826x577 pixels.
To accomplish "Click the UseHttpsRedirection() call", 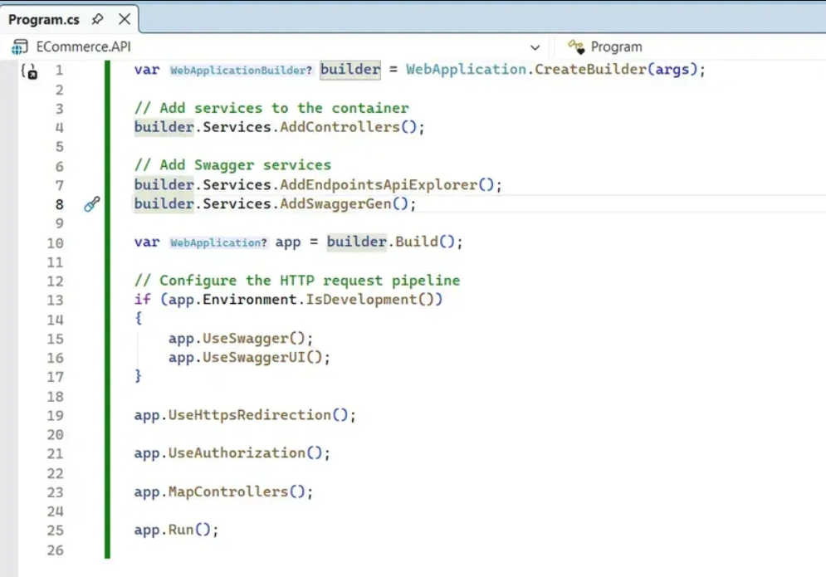I will click(258, 415).
